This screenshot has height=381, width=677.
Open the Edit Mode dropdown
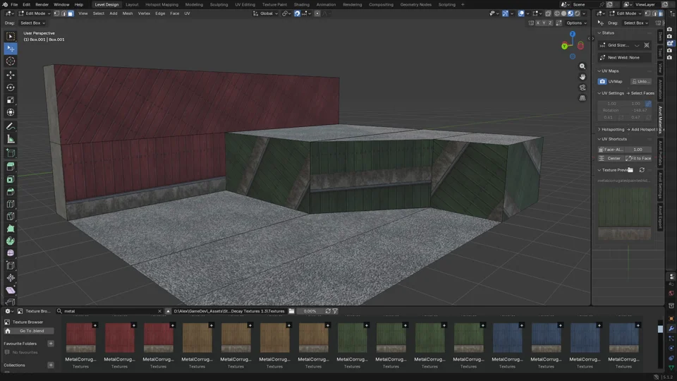[35, 13]
